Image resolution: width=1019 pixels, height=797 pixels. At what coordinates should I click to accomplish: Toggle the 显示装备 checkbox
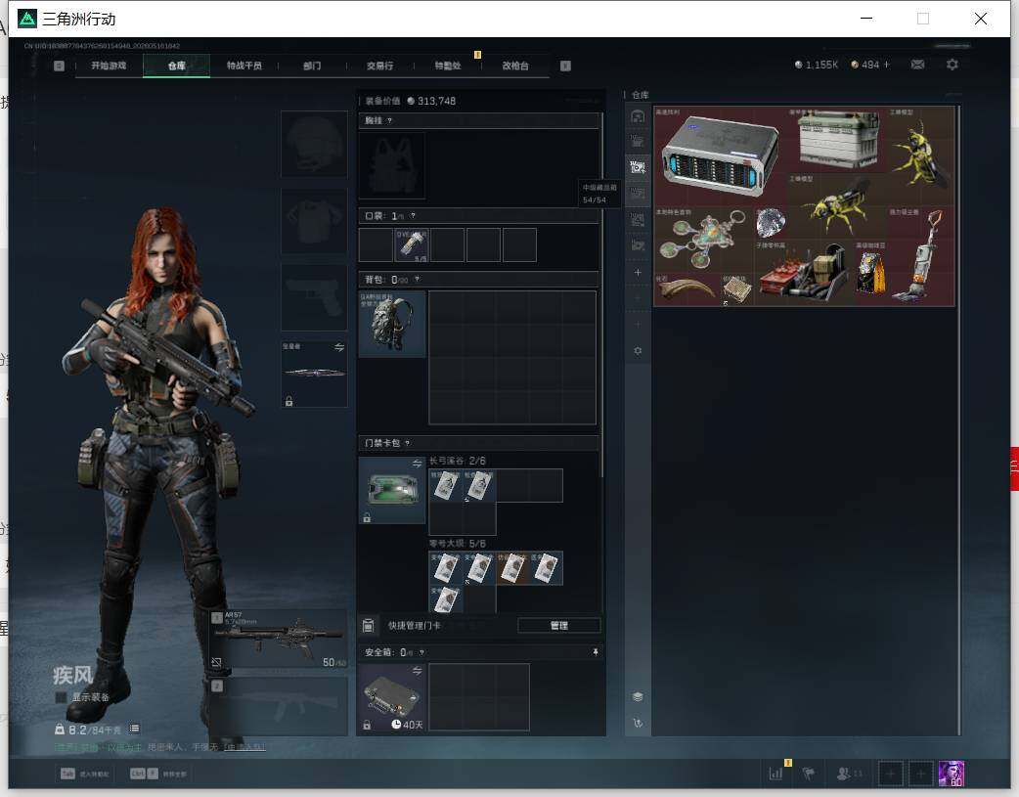[61, 697]
